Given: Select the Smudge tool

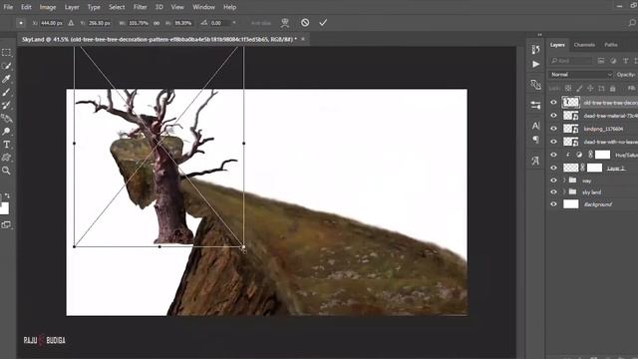Looking at the screenshot, I should [6, 119].
